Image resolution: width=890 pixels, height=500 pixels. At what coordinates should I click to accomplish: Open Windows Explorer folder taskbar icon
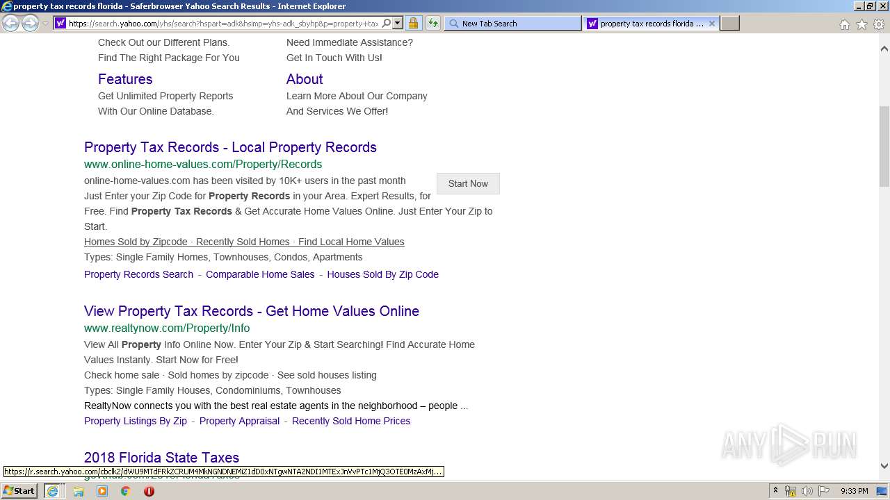[79, 491]
